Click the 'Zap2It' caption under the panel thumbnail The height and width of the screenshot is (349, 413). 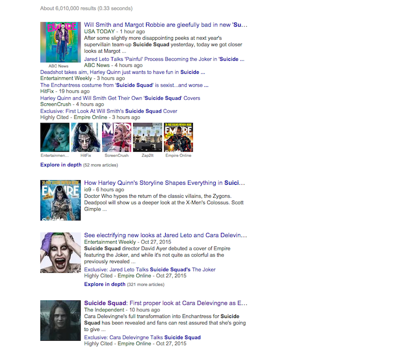[x=148, y=155]
